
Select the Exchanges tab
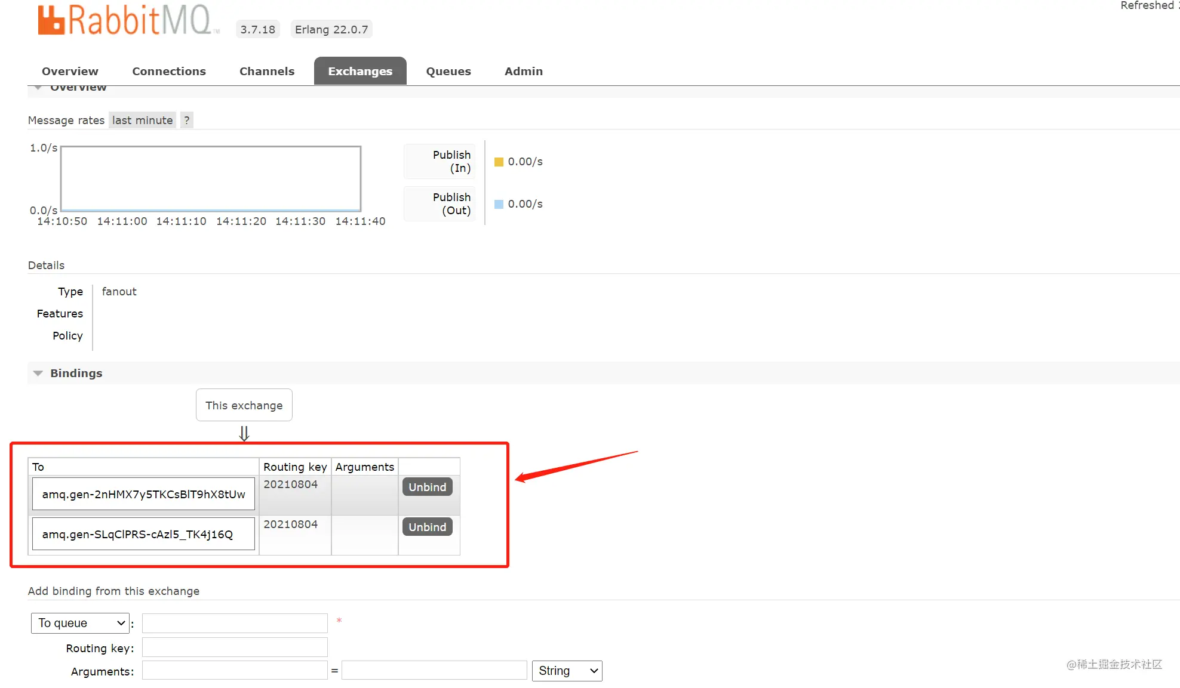tap(360, 71)
